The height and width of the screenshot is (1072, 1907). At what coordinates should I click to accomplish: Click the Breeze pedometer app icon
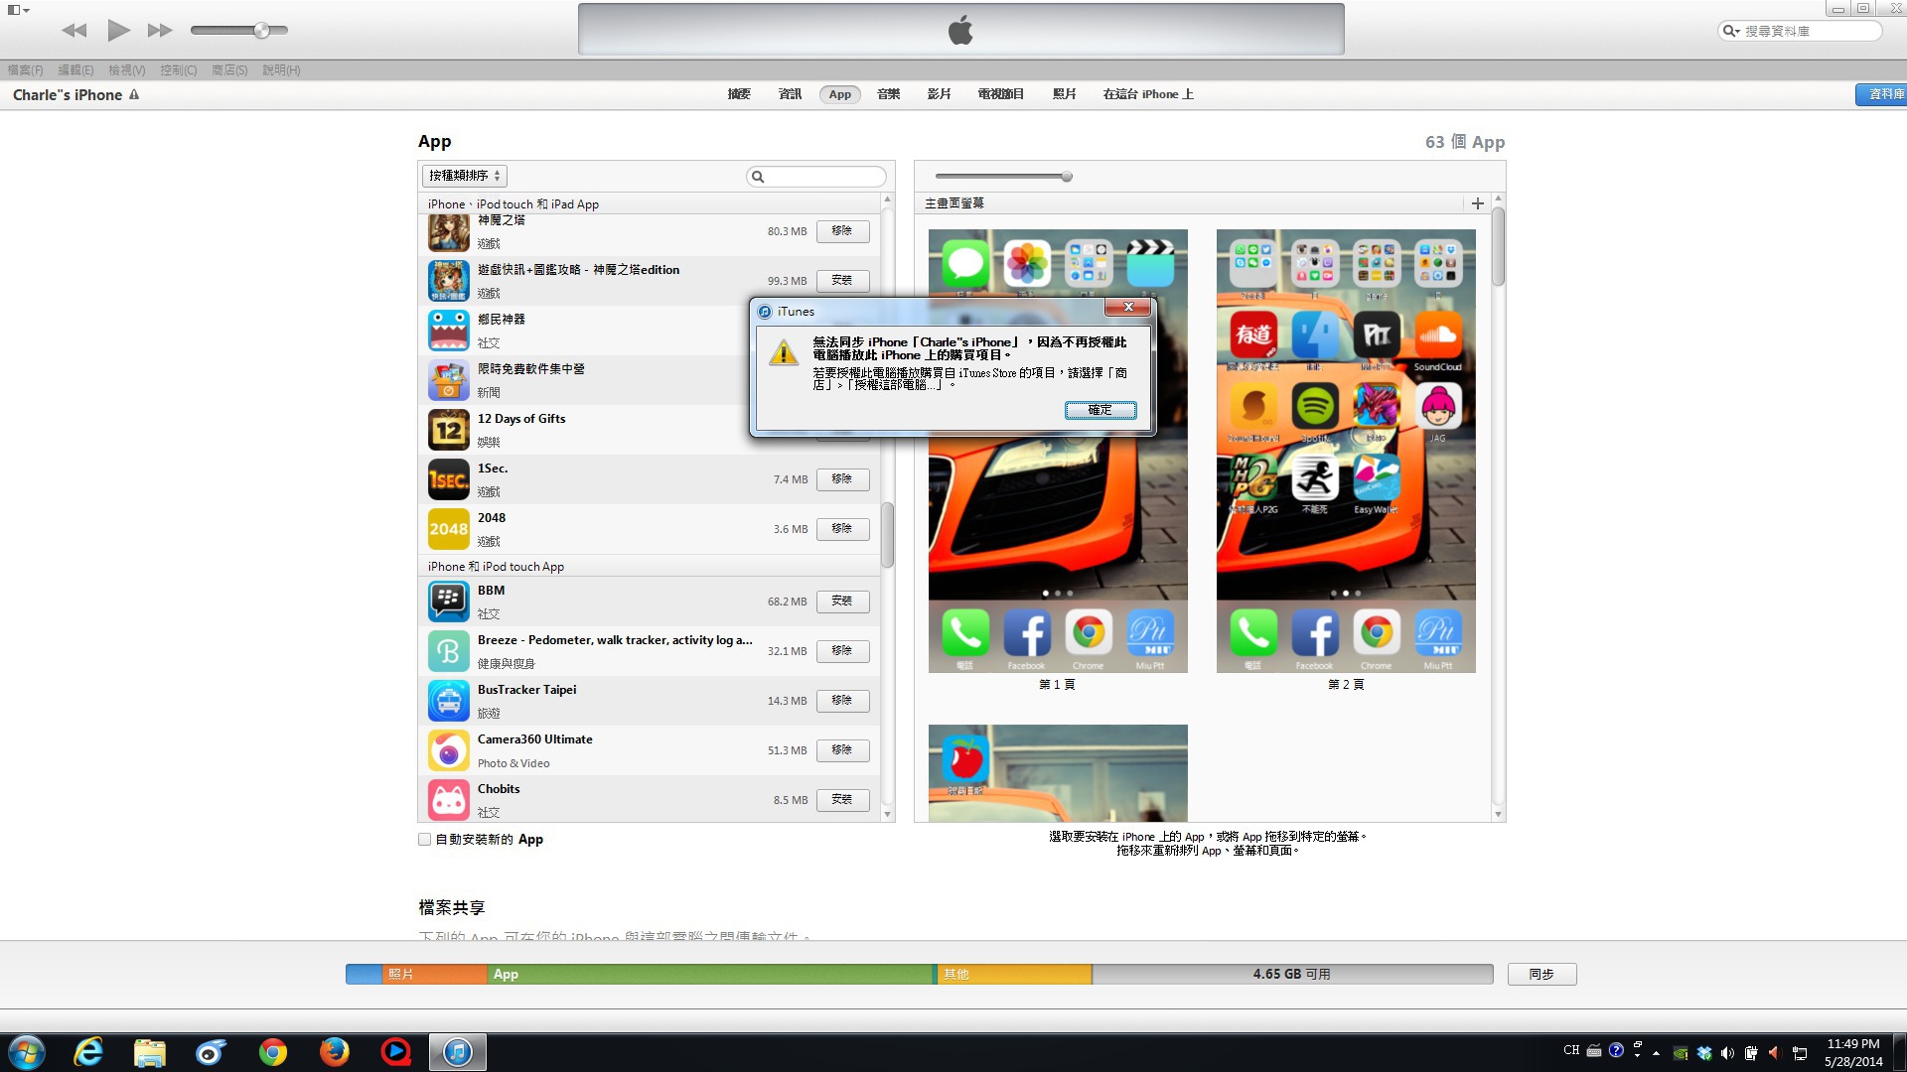tap(449, 651)
